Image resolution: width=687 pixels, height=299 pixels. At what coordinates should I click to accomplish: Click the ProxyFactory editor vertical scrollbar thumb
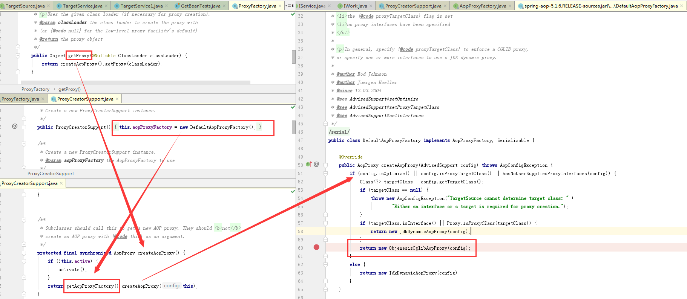[293, 57]
